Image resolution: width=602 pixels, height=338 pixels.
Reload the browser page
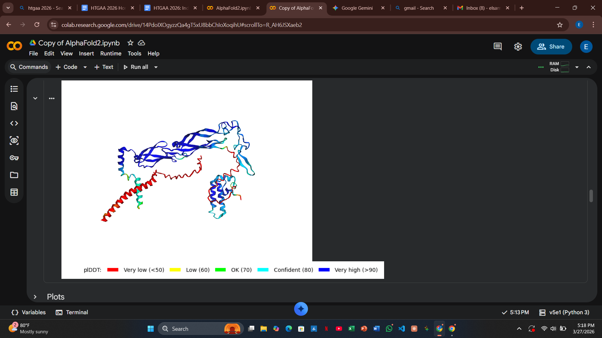pos(37,25)
